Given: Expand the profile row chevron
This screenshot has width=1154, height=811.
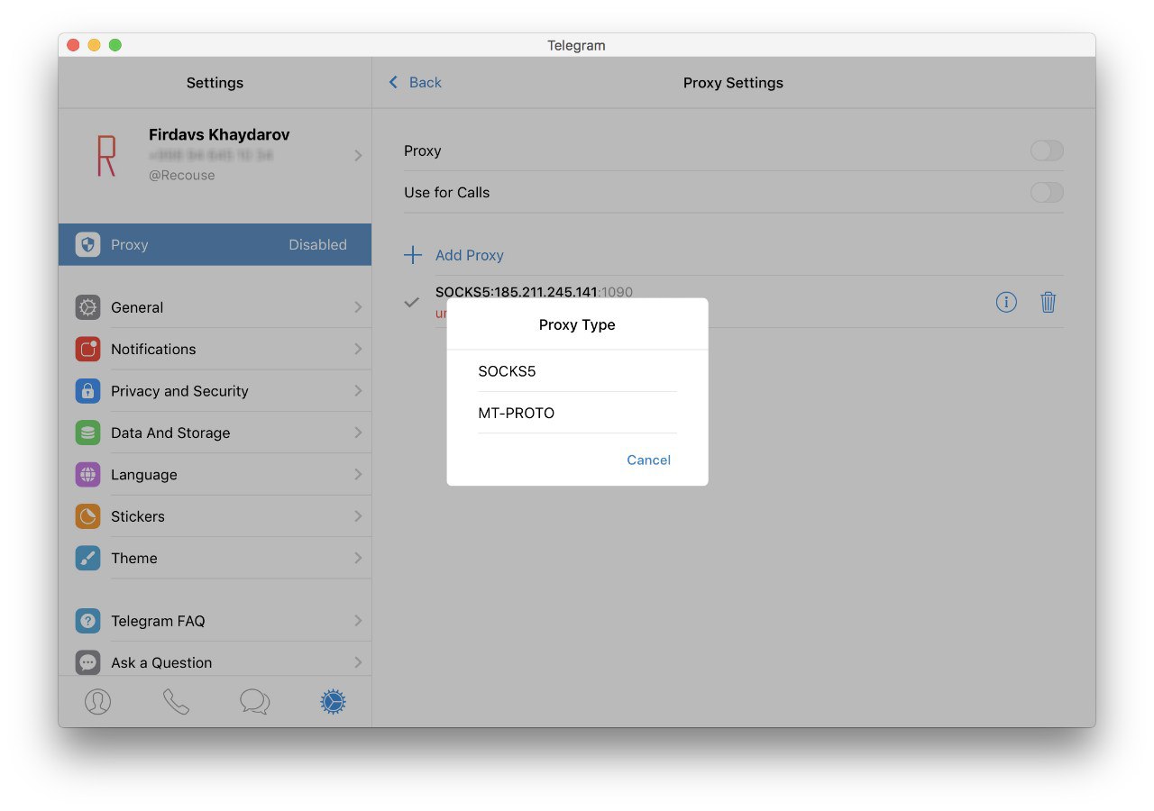Looking at the screenshot, I should pyautogui.click(x=358, y=155).
